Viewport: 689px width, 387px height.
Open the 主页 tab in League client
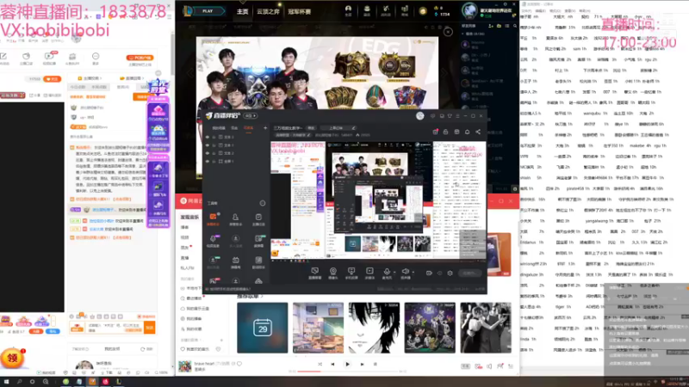click(x=243, y=12)
